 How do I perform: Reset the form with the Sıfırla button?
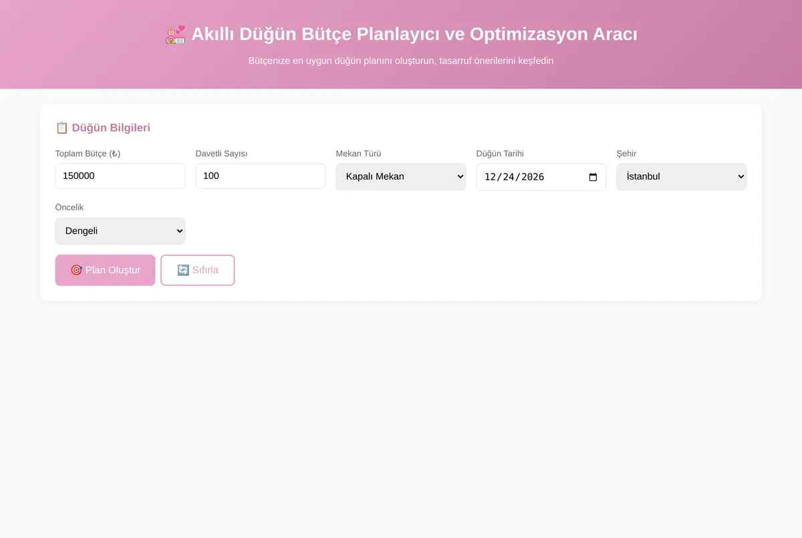[x=198, y=270]
